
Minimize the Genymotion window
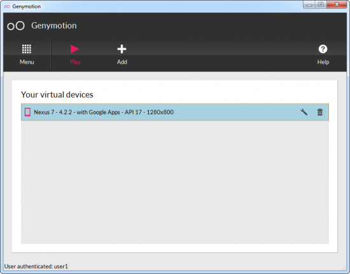pos(309,4)
